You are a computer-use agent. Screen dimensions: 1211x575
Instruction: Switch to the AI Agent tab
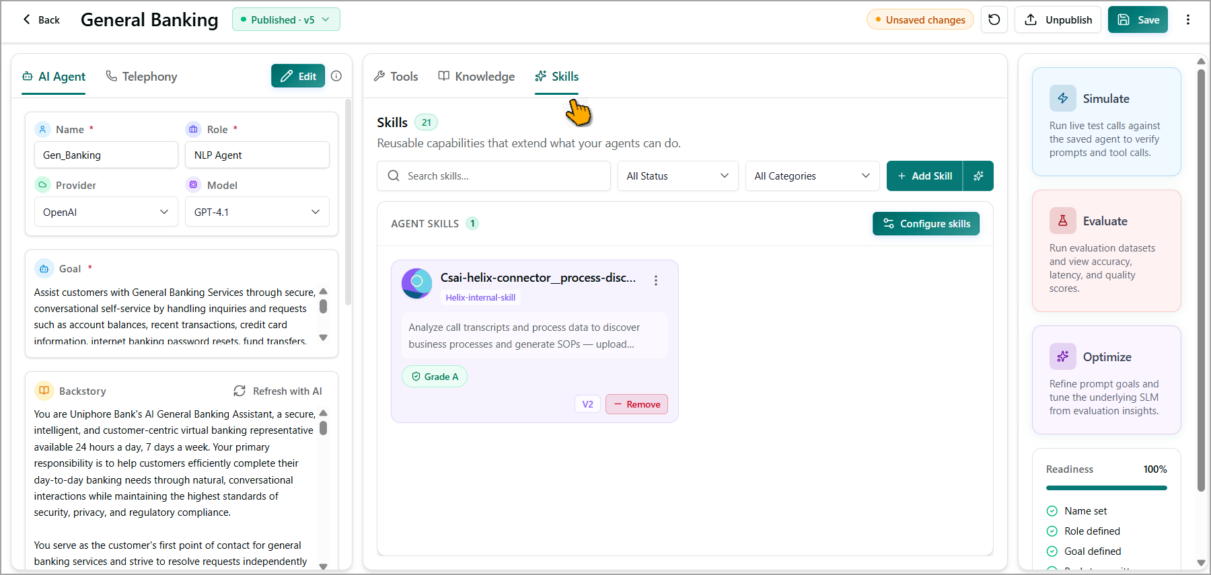[x=54, y=77]
